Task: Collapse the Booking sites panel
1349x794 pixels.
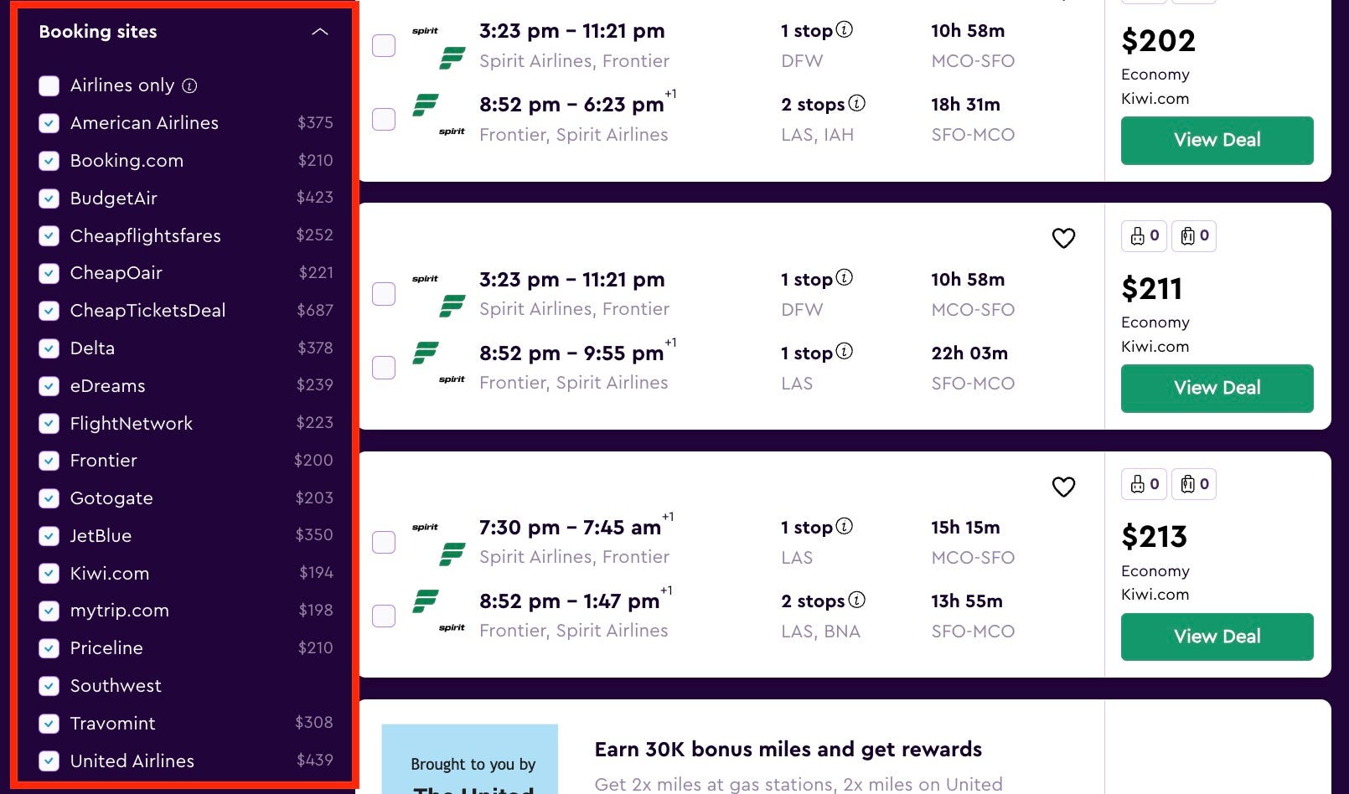Action: point(319,31)
